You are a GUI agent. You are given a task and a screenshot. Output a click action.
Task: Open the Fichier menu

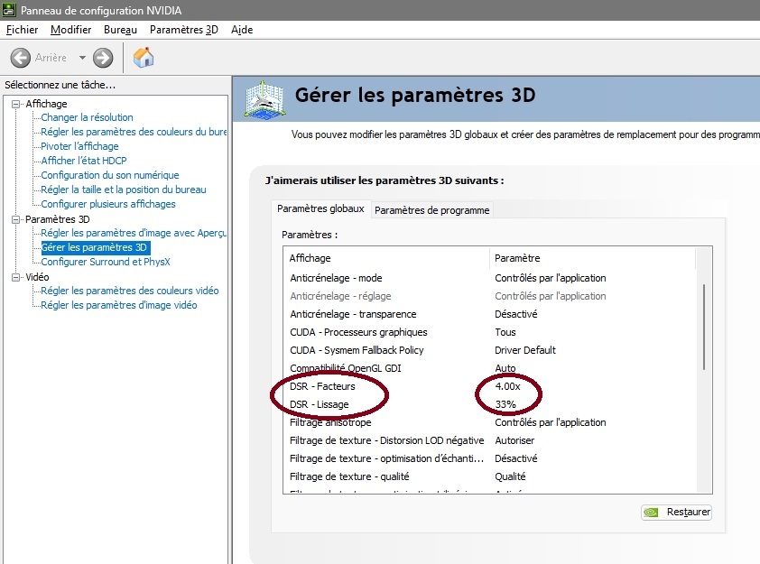22,30
